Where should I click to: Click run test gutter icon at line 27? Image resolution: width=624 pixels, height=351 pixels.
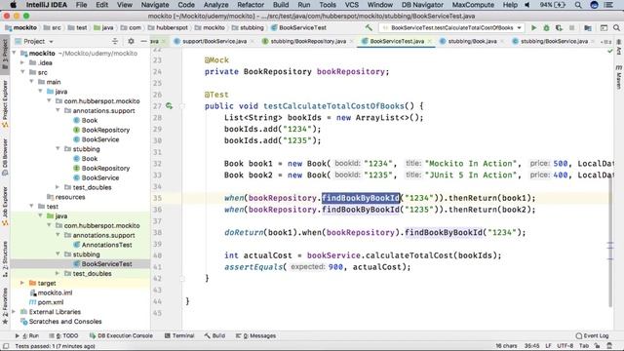click(169, 106)
